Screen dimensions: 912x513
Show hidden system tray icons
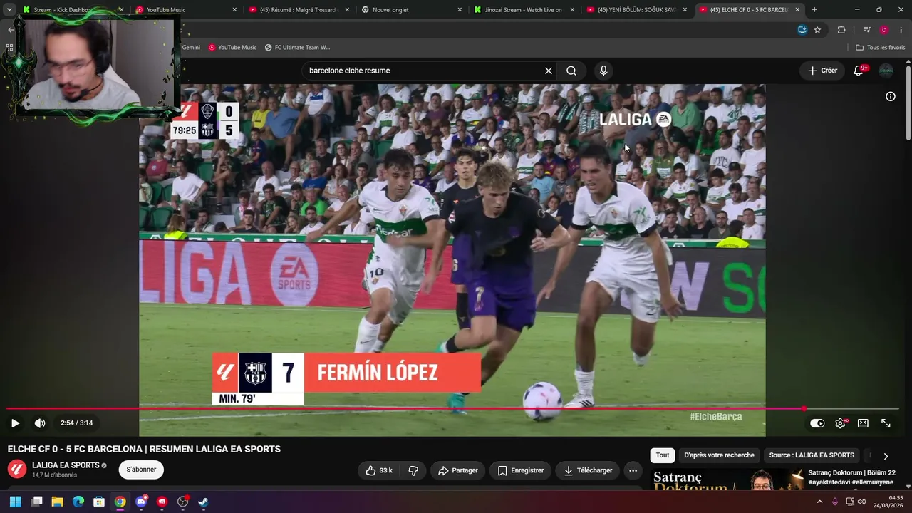tap(819, 502)
